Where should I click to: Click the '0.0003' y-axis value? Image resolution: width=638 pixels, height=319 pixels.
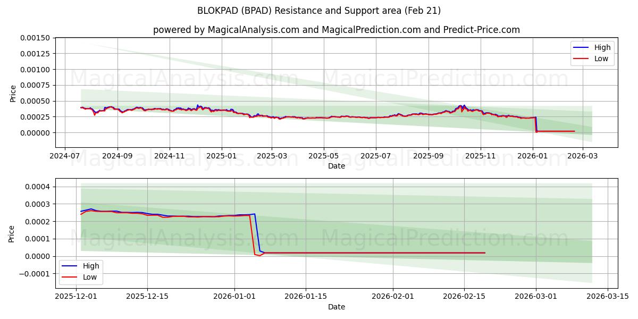[x=38, y=204]
